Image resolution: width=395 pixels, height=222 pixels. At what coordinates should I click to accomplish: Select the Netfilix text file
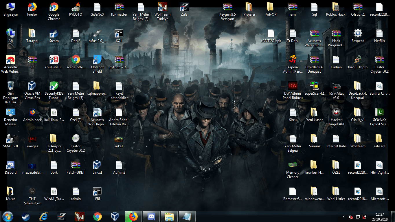tap(379, 36)
